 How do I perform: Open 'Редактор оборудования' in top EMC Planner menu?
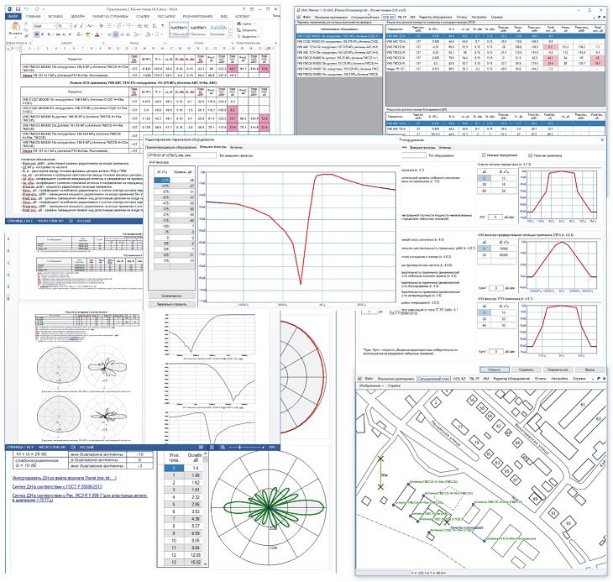click(435, 17)
